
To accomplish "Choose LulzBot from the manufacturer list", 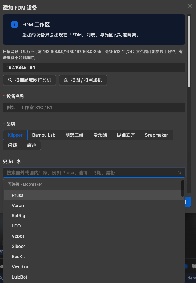I will tap(94, 277).
